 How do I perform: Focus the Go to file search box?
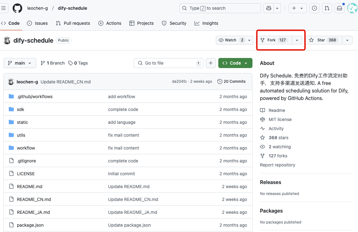(x=169, y=63)
